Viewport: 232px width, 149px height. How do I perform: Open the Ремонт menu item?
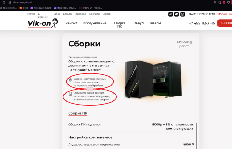[71, 23]
